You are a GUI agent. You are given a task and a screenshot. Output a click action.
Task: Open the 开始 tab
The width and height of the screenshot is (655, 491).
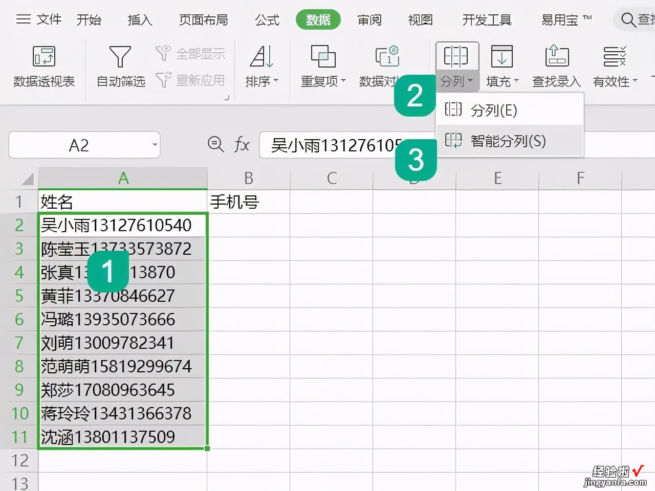tap(89, 20)
